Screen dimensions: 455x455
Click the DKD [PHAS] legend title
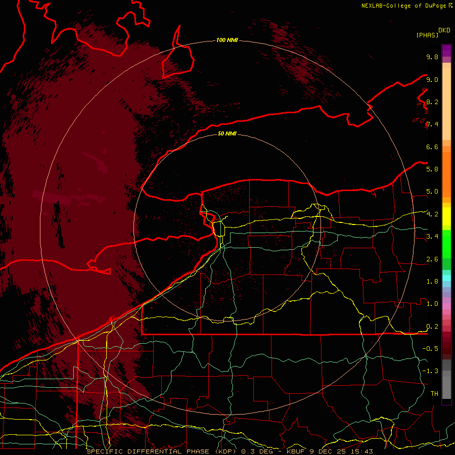(x=433, y=32)
